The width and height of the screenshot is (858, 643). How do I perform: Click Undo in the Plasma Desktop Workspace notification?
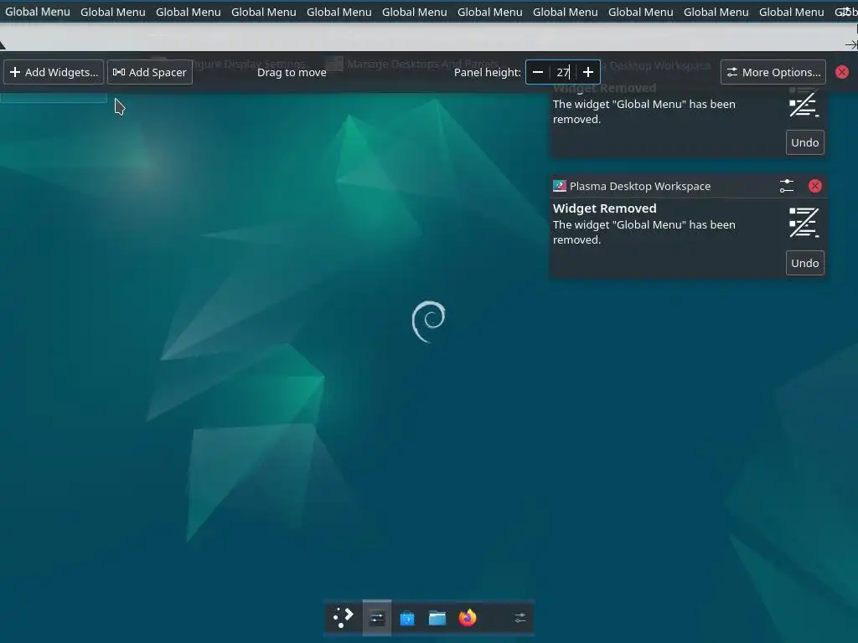tap(805, 263)
